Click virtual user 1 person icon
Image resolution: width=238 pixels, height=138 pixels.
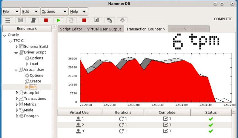[x=78, y=119]
